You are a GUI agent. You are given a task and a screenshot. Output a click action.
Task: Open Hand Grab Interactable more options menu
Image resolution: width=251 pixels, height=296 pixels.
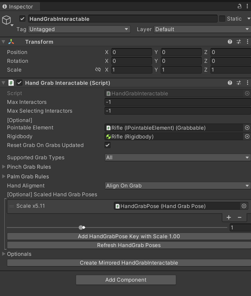(247, 83)
